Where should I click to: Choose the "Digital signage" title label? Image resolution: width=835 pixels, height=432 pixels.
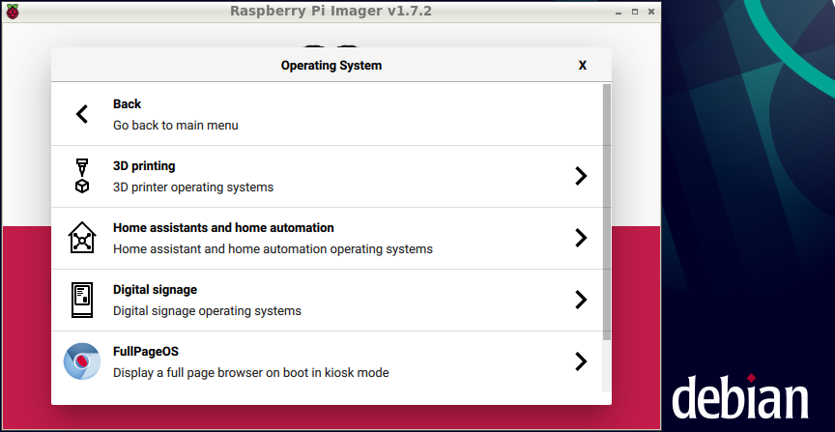click(155, 290)
